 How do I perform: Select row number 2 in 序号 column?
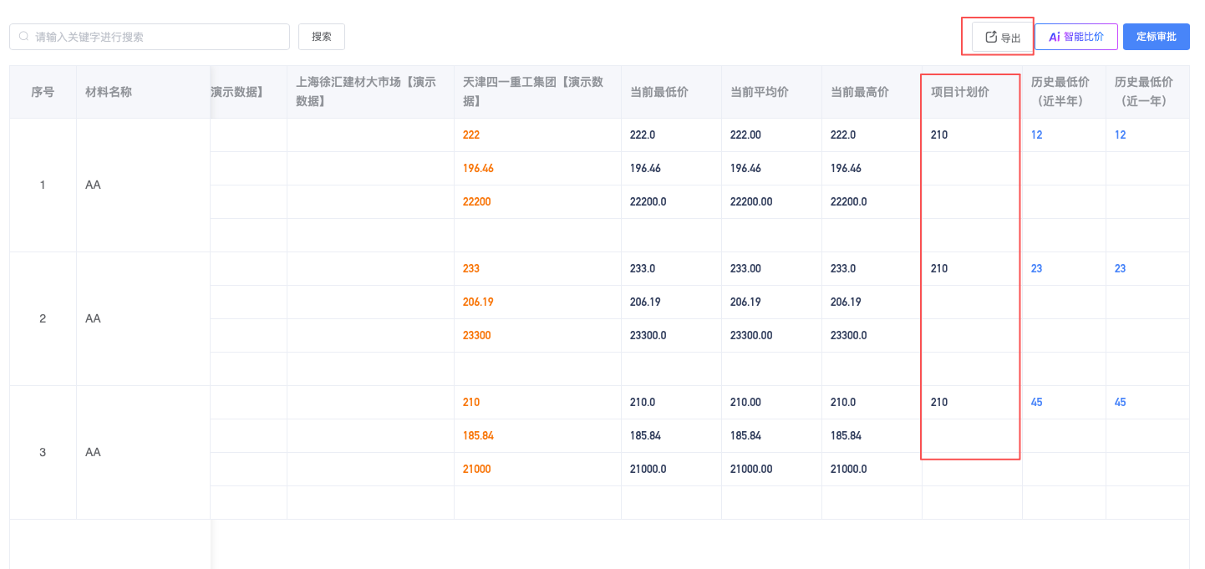coord(43,318)
